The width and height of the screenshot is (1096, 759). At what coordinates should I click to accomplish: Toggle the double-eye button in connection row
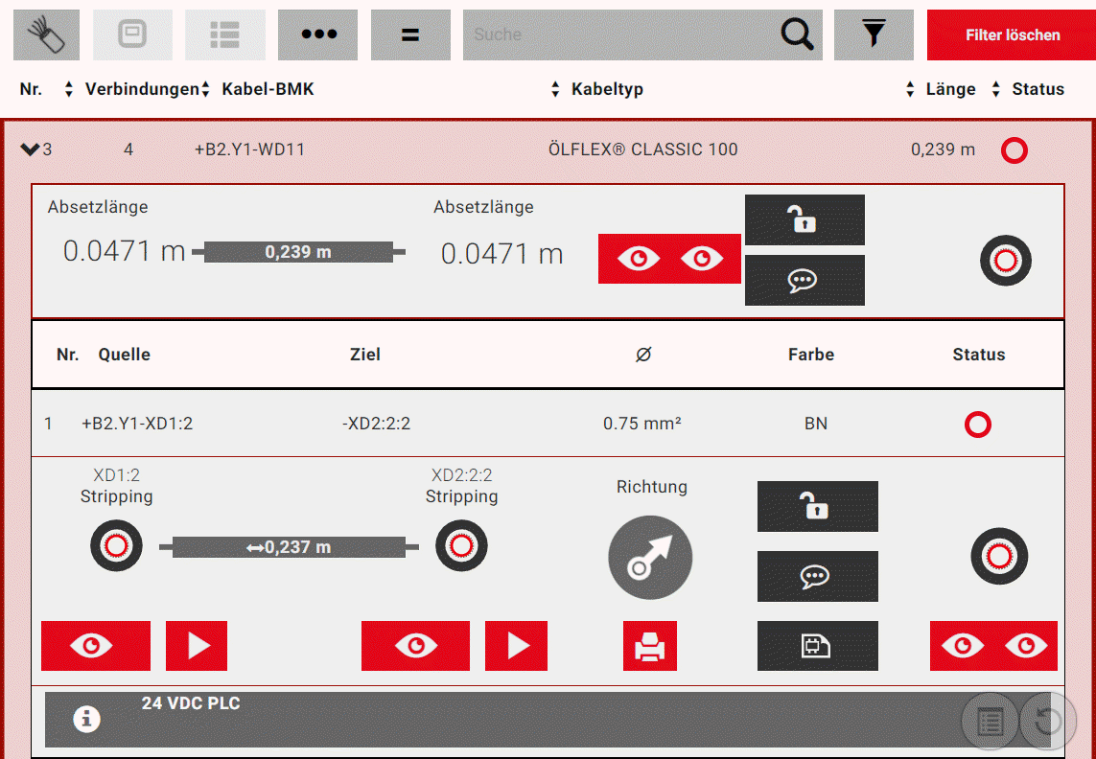tap(993, 646)
